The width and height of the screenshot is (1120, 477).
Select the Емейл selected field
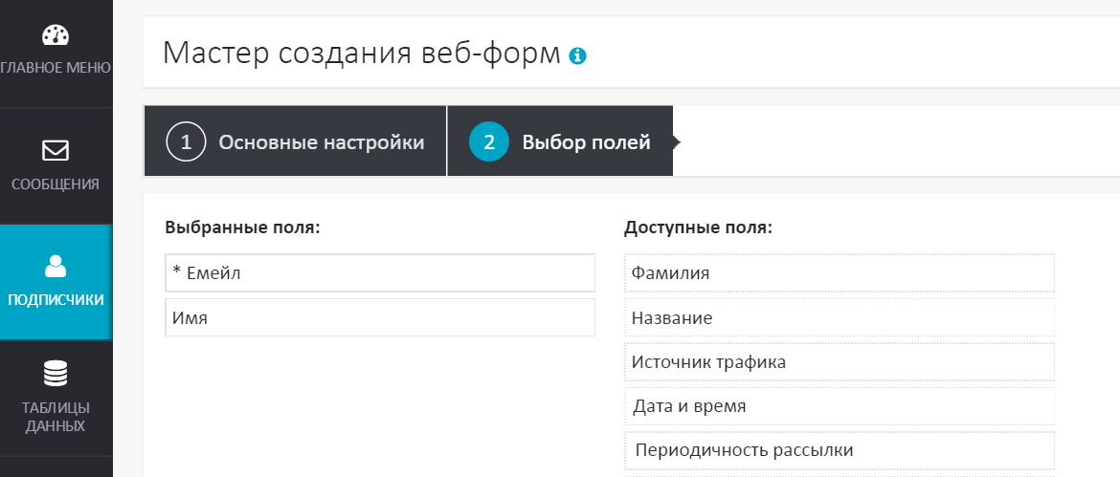(x=379, y=273)
